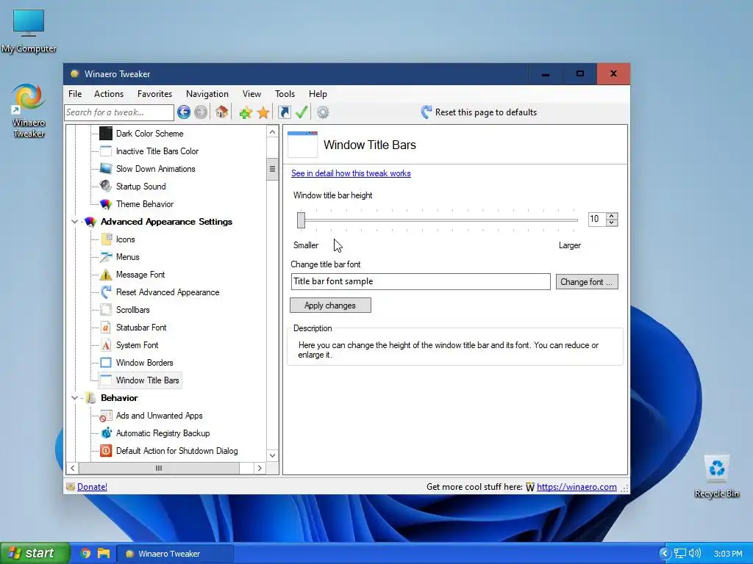
Task: Open the View menu
Action: pos(251,94)
